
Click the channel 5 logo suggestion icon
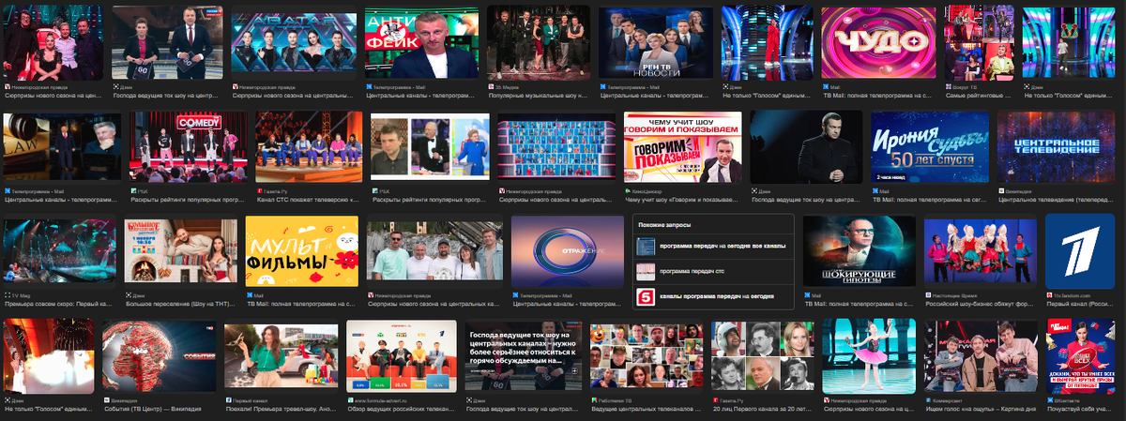646,296
